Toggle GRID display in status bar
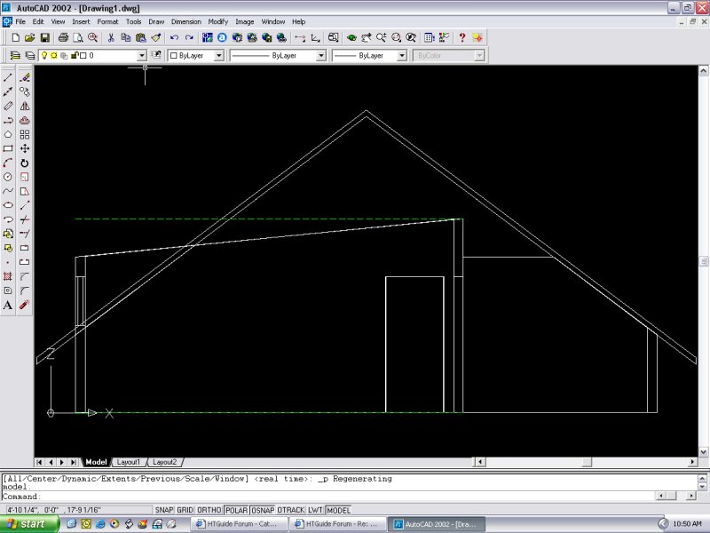This screenshot has height=533, width=710. click(x=185, y=510)
